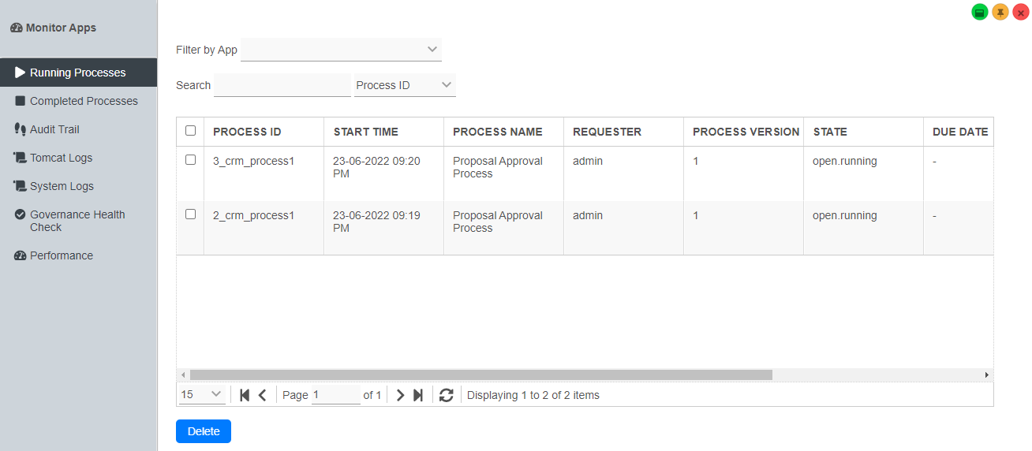Click the orange pin icon

click(x=1000, y=13)
